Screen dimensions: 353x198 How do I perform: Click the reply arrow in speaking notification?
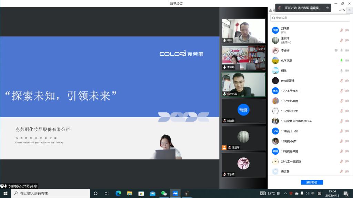pyautogui.click(x=327, y=8)
